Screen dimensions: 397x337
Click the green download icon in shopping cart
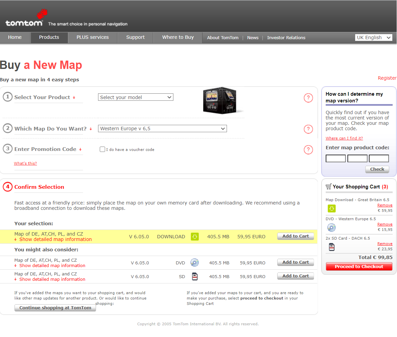tap(332, 208)
